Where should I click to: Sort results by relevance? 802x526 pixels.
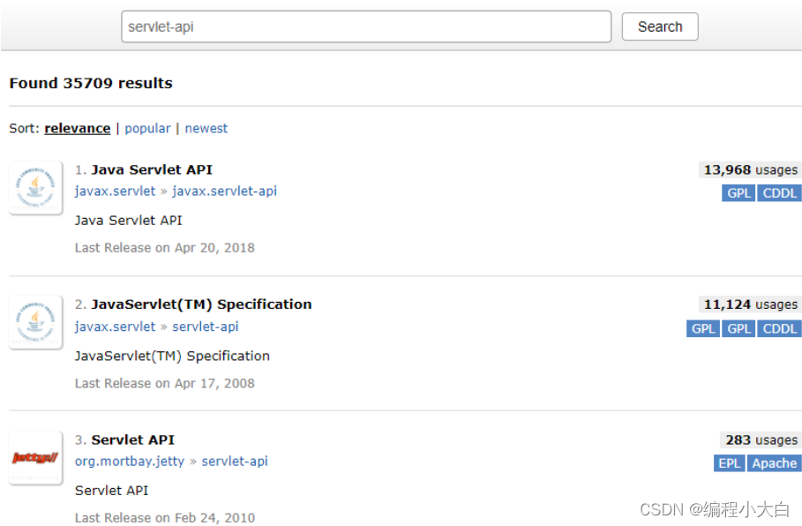(x=78, y=129)
